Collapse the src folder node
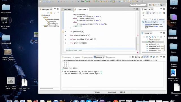 click(43, 17)
